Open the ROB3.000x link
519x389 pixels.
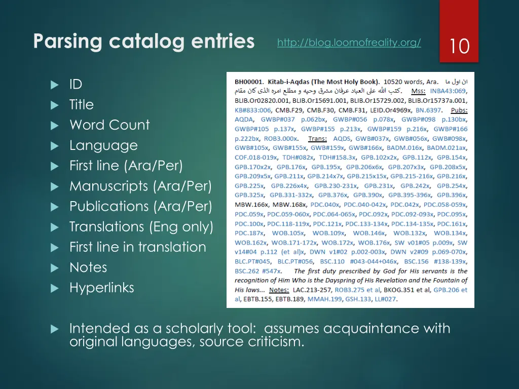(281, 139)
